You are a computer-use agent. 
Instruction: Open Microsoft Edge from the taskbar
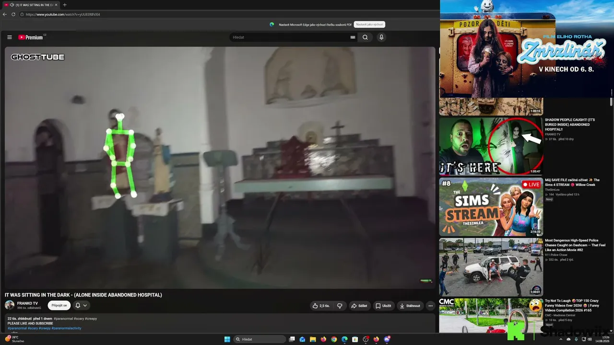click(344, 339)
